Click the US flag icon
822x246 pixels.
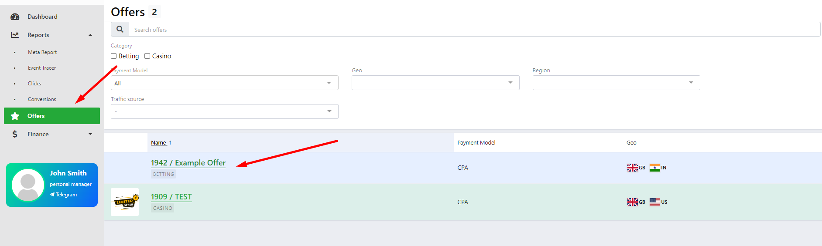pyautogui.click(x=654, y=202)
